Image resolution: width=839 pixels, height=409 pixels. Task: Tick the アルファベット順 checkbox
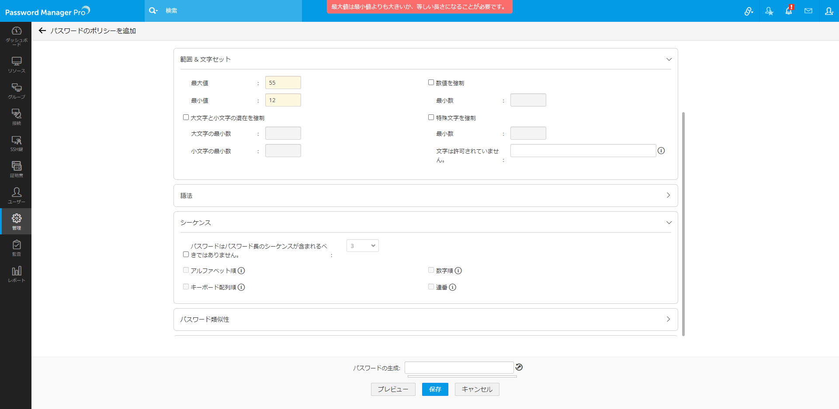click(x=186, y=270)
